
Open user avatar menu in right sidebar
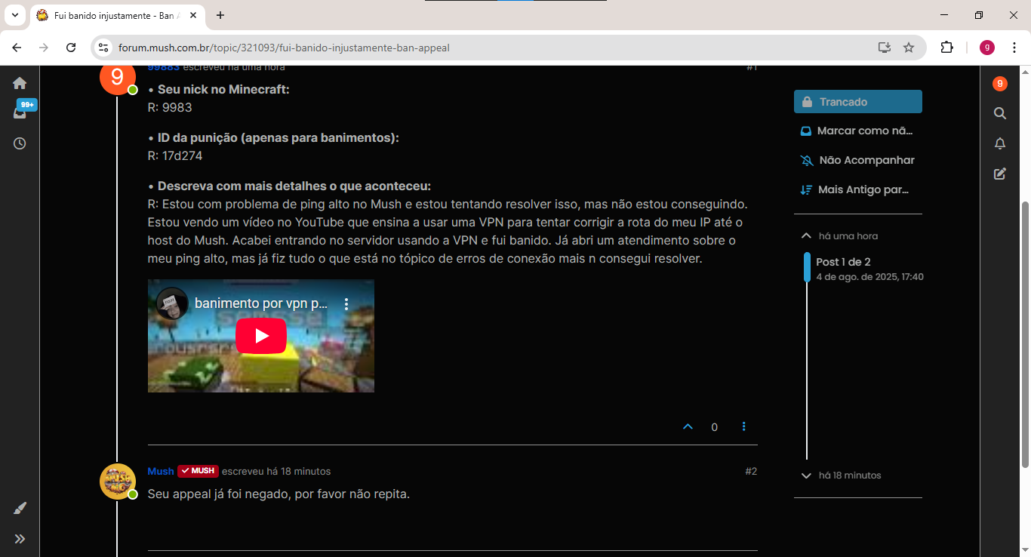pyautogui.click(x=1000, y=84)
